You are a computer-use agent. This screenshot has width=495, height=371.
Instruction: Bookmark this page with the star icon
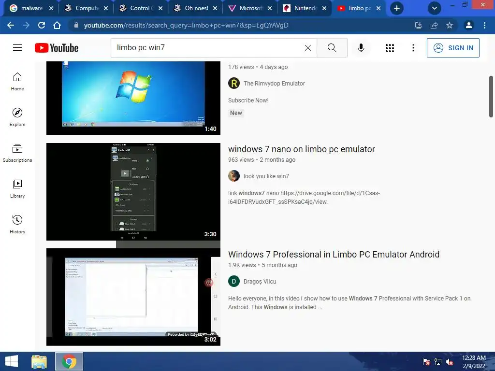450,25
